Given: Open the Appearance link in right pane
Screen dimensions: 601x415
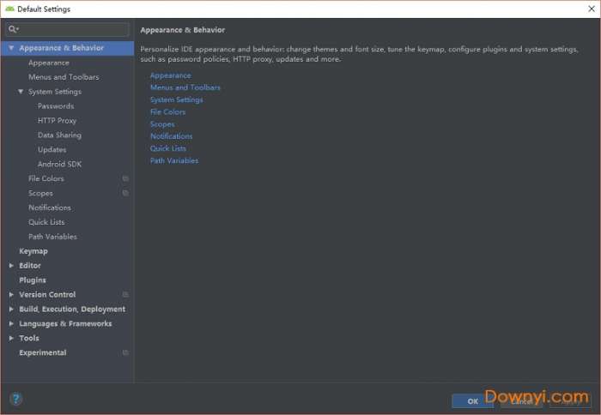Looking at the screenshot, I should (171, 75).
